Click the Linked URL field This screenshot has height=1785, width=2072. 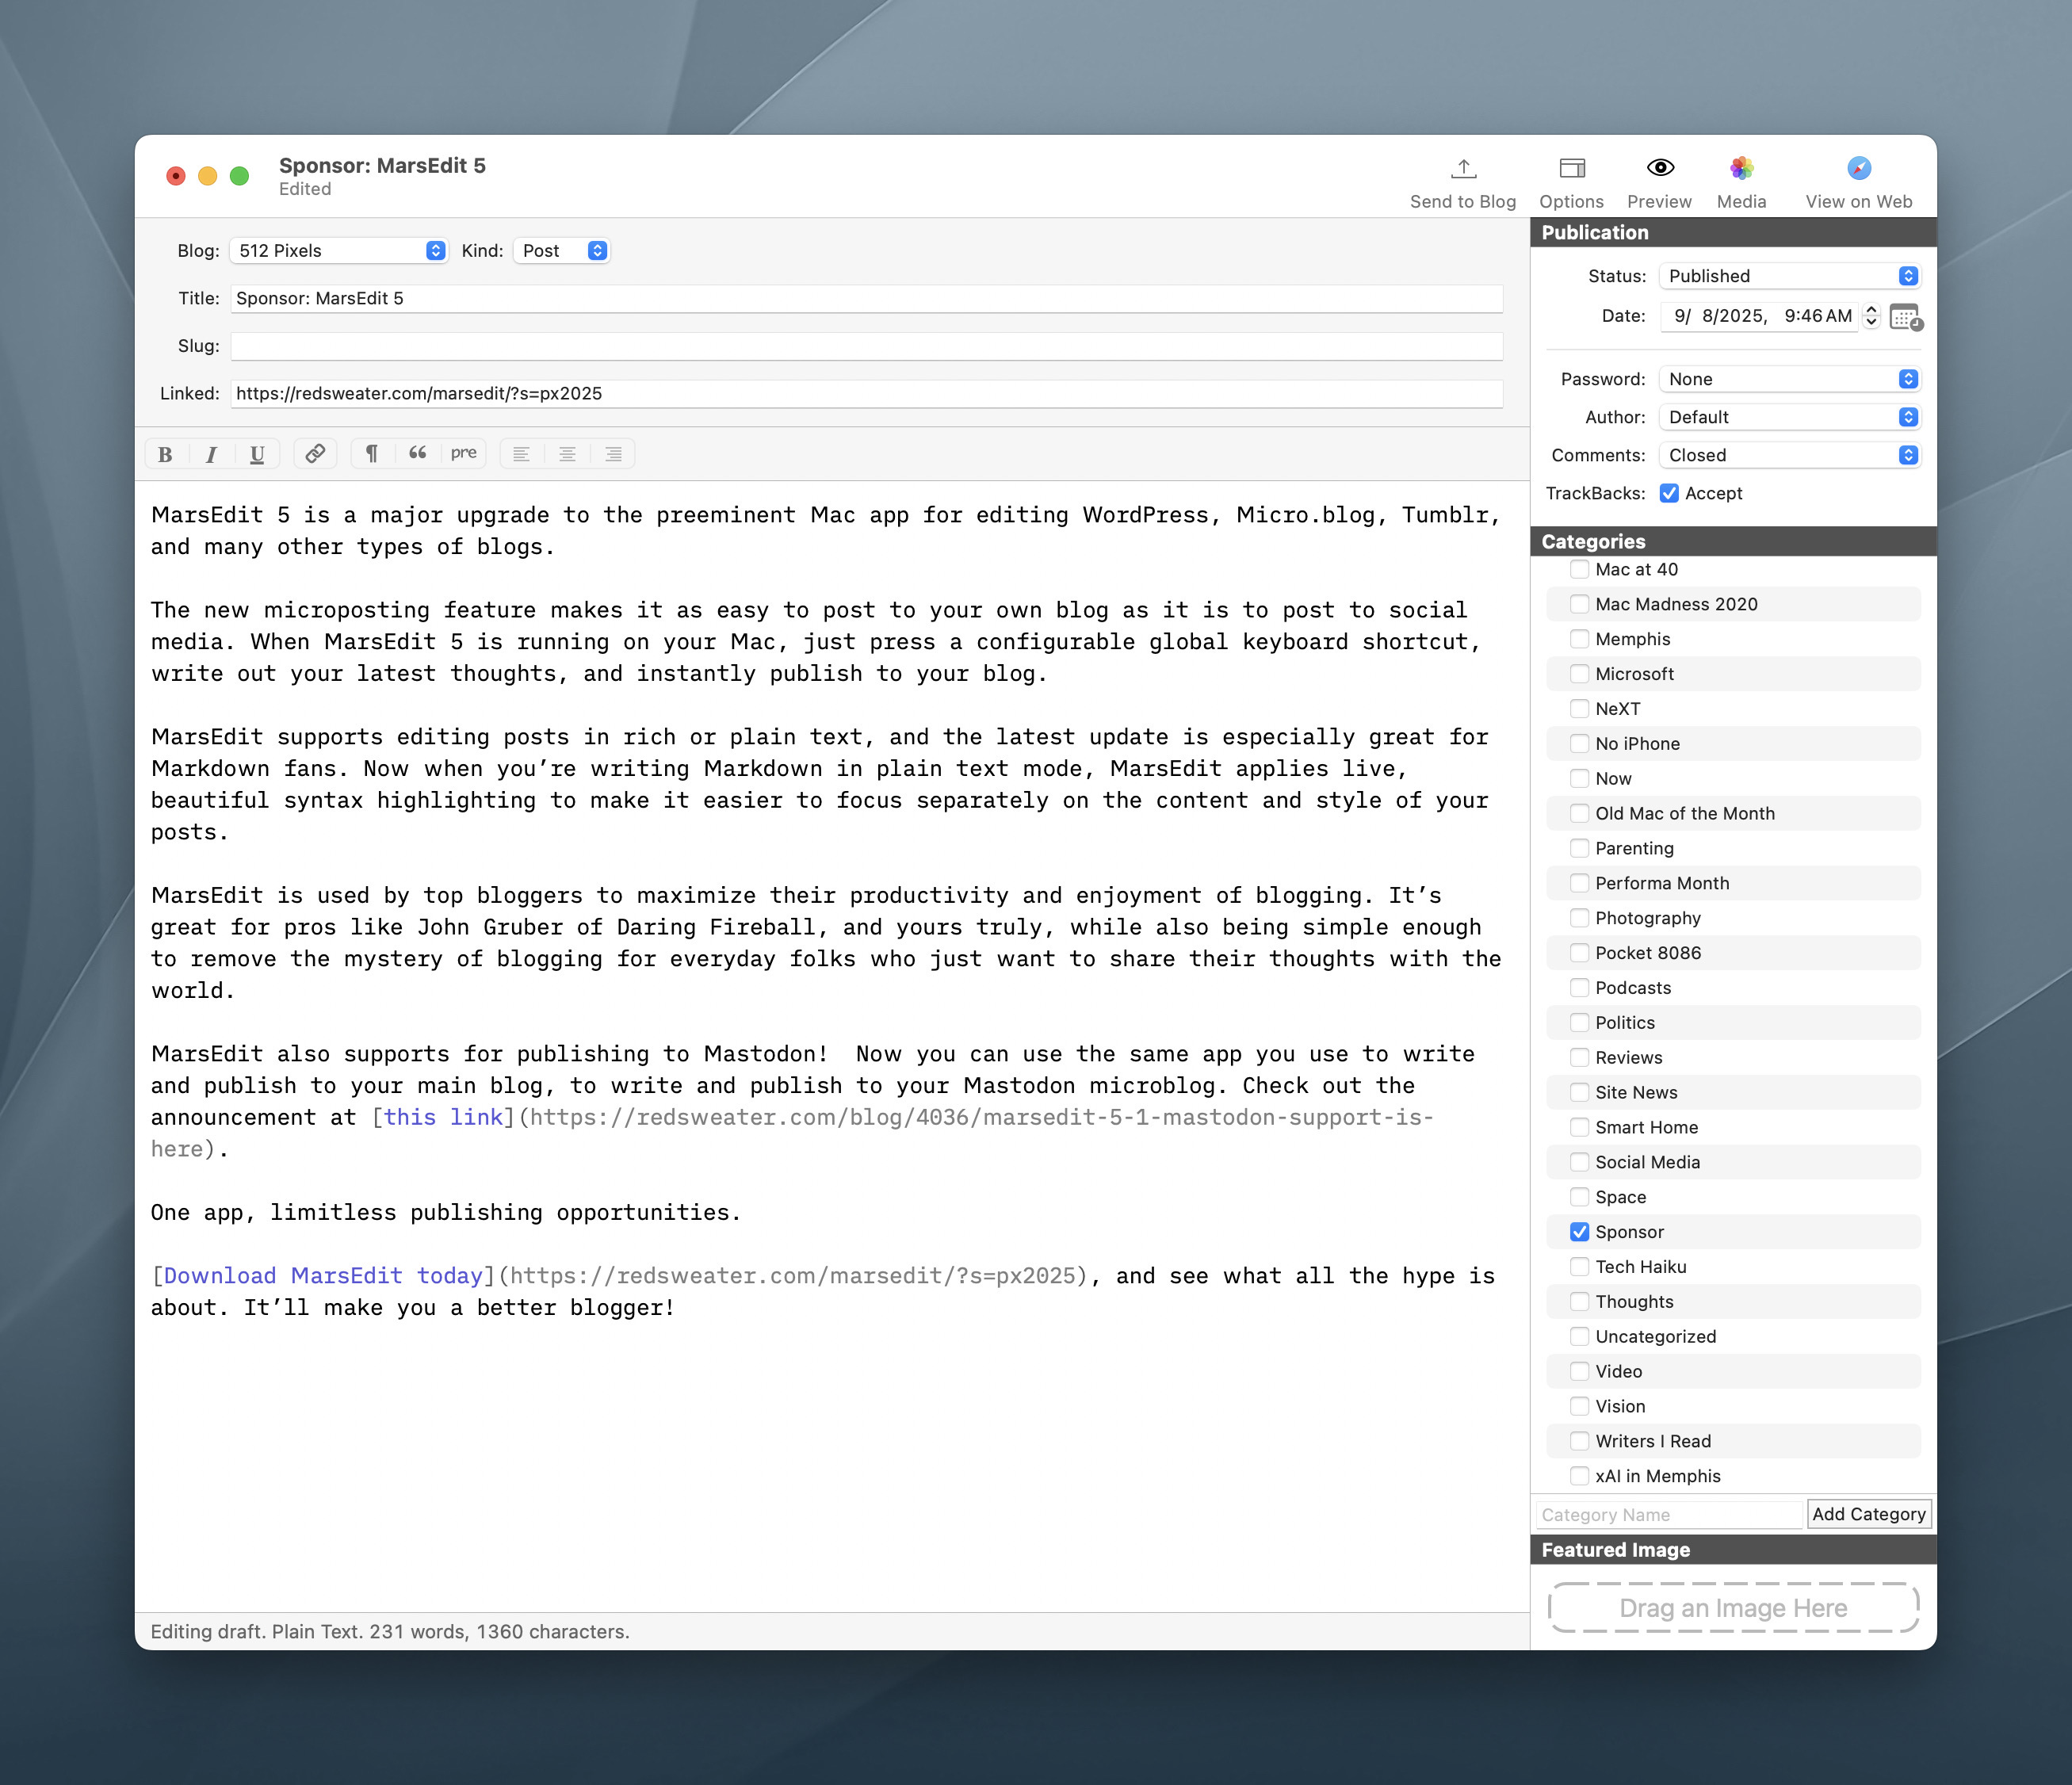coord(867,393)
